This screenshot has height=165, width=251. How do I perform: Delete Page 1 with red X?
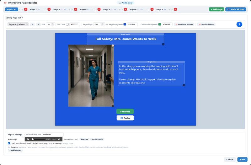tap(26, 9)
